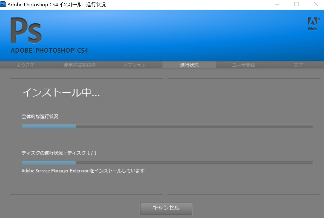Click the インストール中... heading
324x218 pixels.
(x=61, y=92)
